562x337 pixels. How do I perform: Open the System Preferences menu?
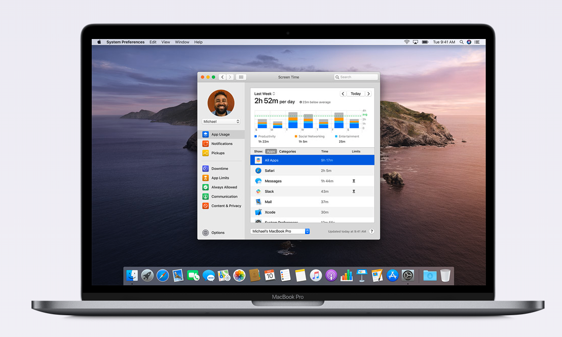pos(126,42)
